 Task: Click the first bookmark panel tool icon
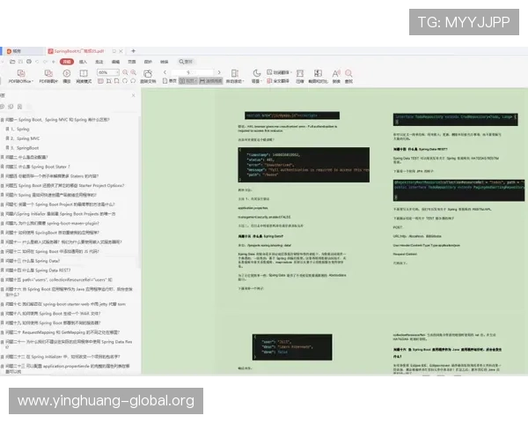coord(2,107)
